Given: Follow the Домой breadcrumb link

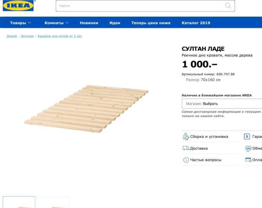Looking at the screenshot, I should (x=12, y=36).
